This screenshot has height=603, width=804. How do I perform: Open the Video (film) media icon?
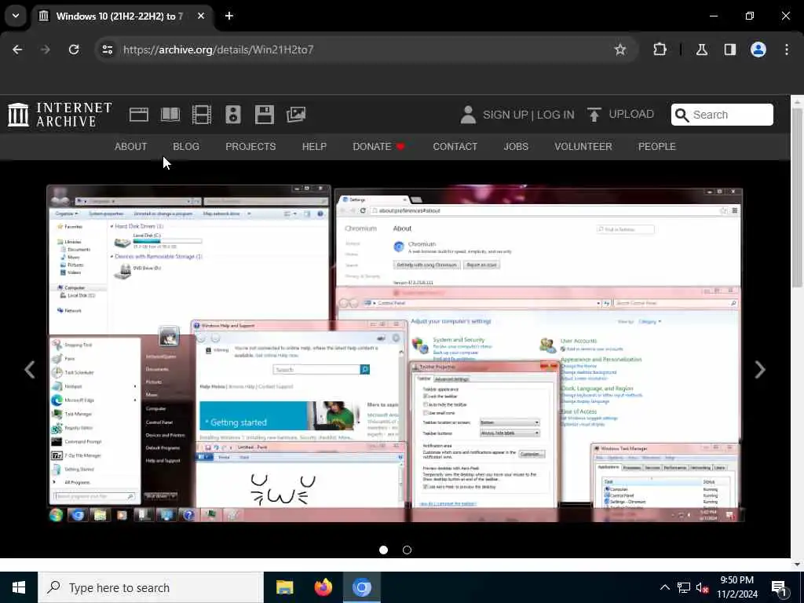(x=202, y=115)
